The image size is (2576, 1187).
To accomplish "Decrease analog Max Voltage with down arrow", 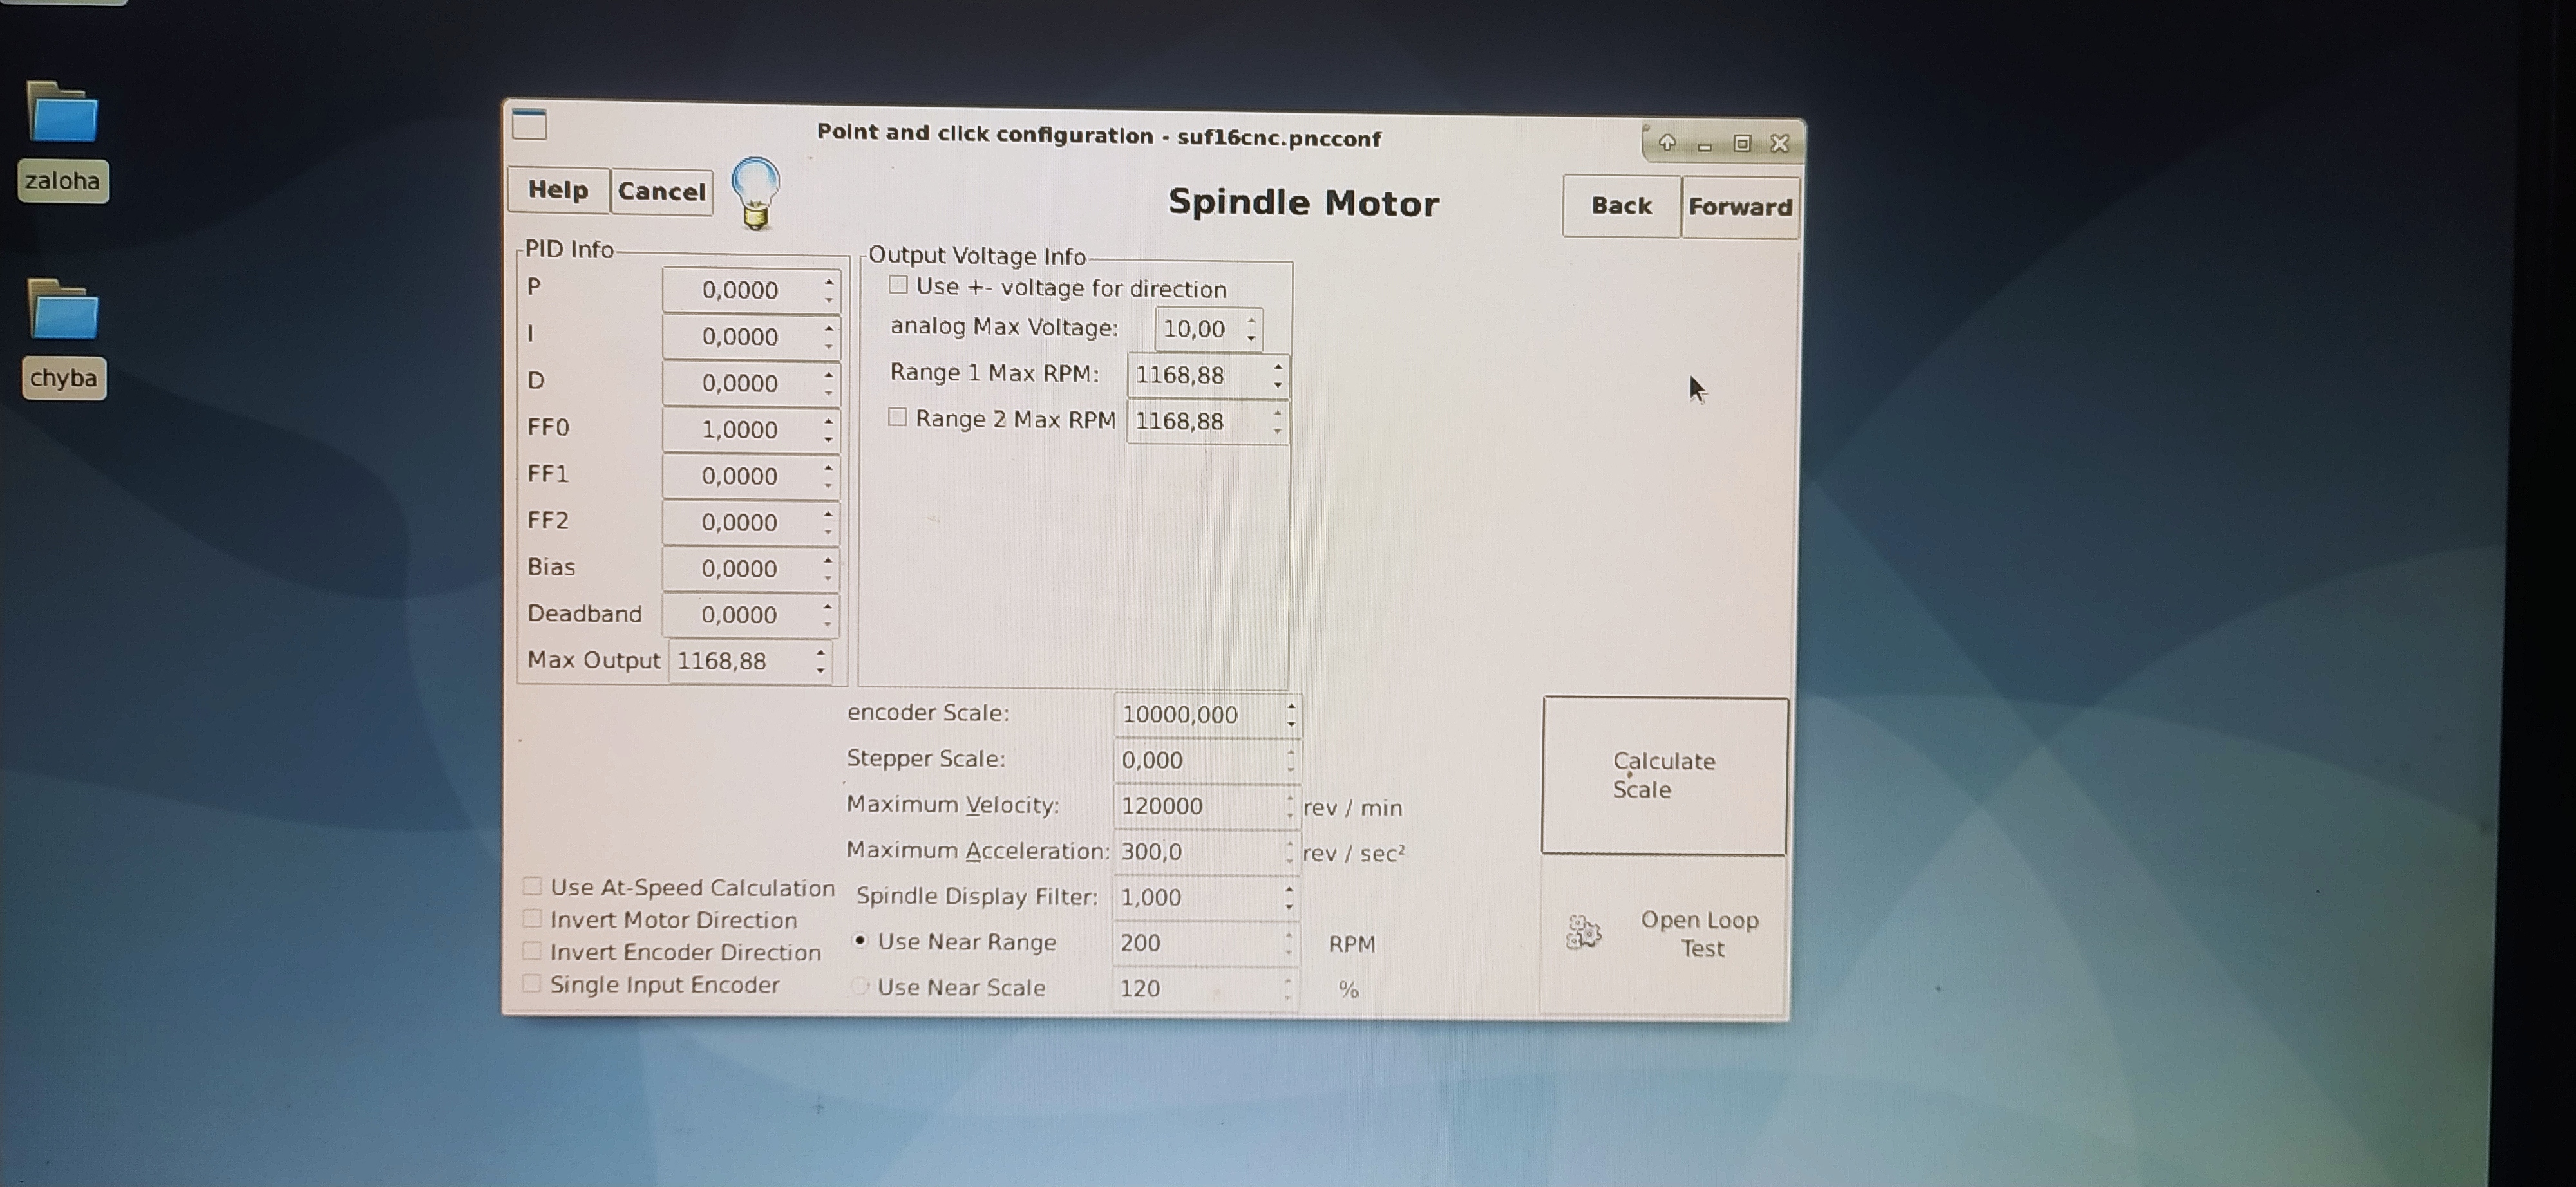I will (x=1251, y=338).
